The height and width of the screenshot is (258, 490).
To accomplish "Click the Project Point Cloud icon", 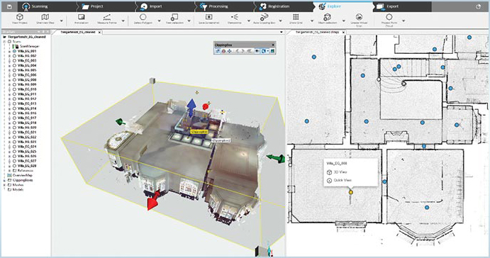I will [389, 17].
